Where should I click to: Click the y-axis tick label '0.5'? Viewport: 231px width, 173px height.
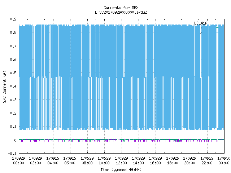coord(13,73)
